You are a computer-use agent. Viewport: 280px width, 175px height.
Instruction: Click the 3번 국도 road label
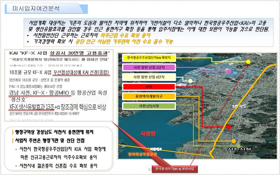(x=239, y=106)
